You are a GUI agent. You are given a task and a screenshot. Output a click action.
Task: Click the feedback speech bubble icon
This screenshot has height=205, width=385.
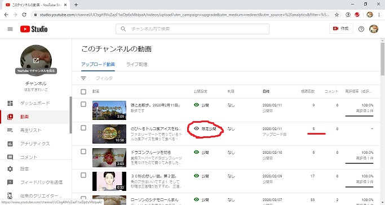10,182
